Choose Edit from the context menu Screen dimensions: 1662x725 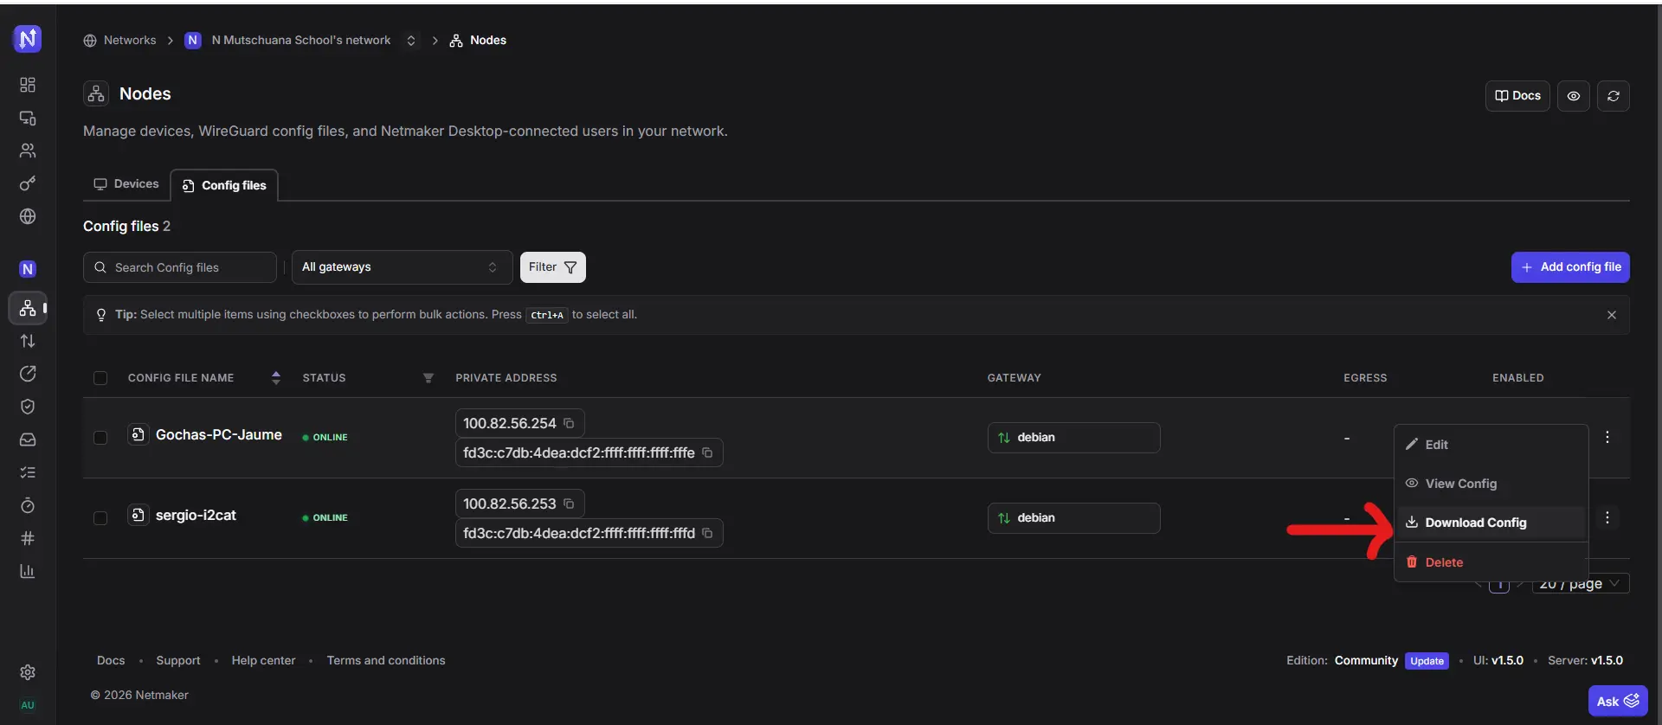tap(1491, 445)
